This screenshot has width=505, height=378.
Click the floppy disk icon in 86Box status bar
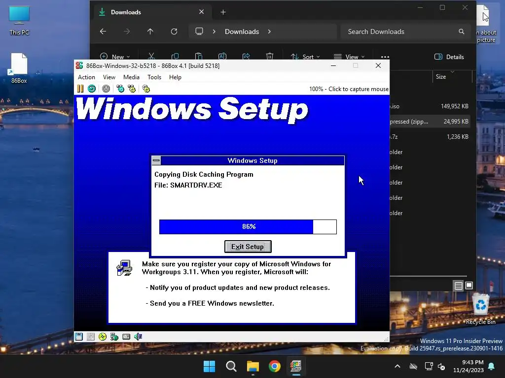coord(79,337)
